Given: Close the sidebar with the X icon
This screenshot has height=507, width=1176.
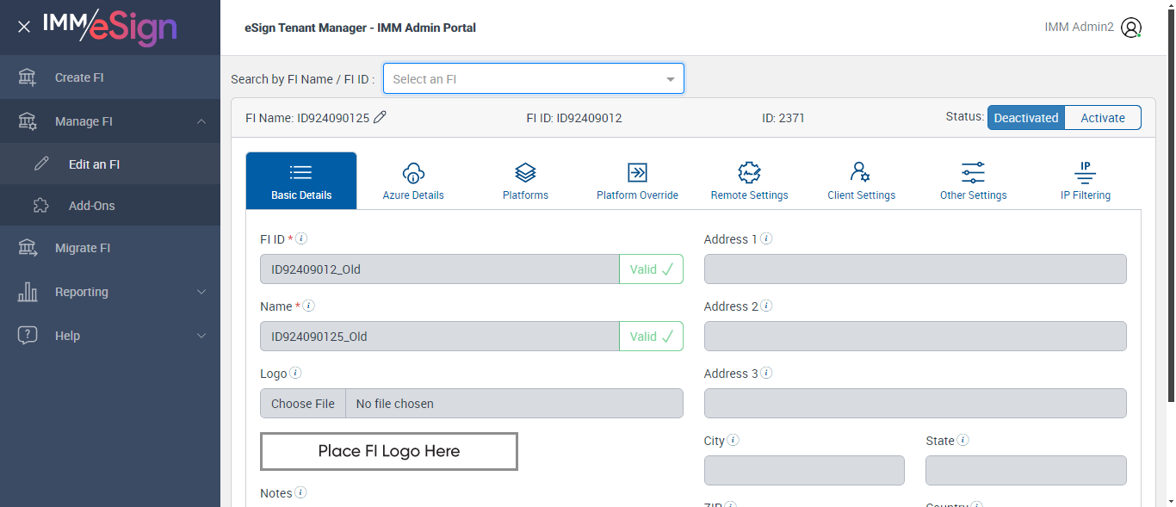Looking at the screenshot, I should [x=24, y=27].
